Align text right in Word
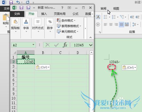Image resolution: width=142 pixels, height=112 pixels. point(116,25)
